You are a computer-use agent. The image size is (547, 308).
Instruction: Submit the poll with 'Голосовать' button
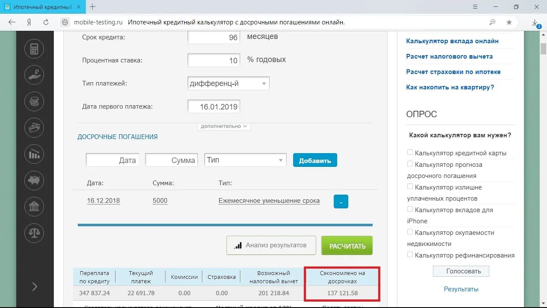coord(461,271)
